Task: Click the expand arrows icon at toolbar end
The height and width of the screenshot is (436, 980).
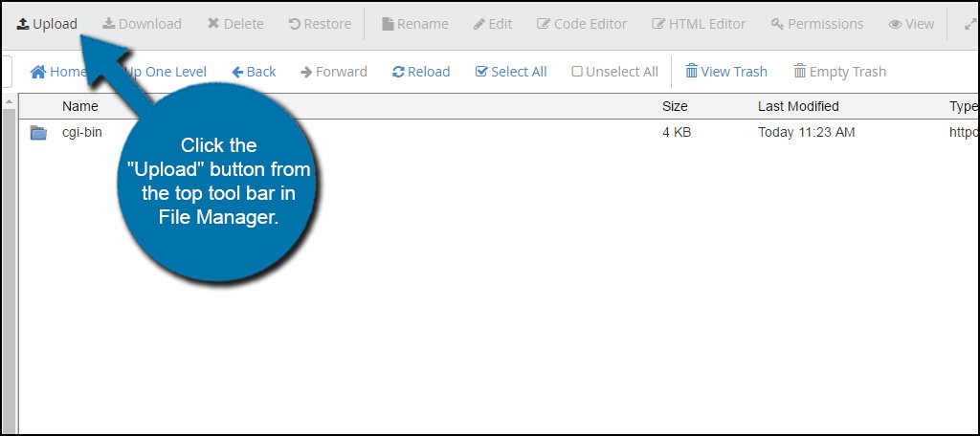Action: 970,24
